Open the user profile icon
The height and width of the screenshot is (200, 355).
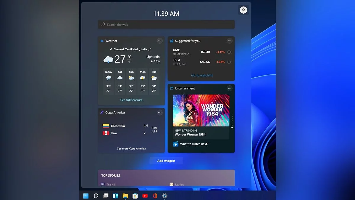click(243, 10)
